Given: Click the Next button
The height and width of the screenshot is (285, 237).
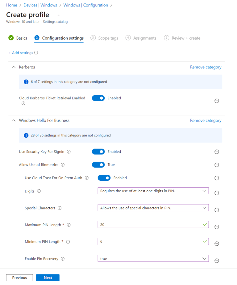Looking at the screenshot, I should click(x=48, y=278).
